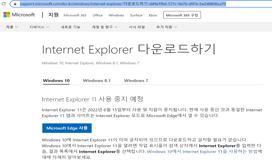Image resolution: width=272 pixels, height=160 pixels.
Task: Expand the 디바이스 dropdown menu
Action: coord(40,27)
